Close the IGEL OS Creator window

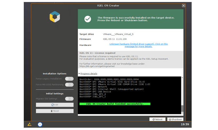[184, 5]
